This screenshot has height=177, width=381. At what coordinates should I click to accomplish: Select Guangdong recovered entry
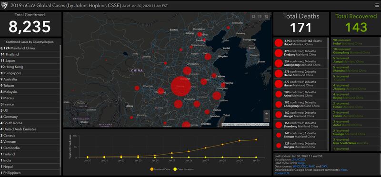(x=354, y=51)
